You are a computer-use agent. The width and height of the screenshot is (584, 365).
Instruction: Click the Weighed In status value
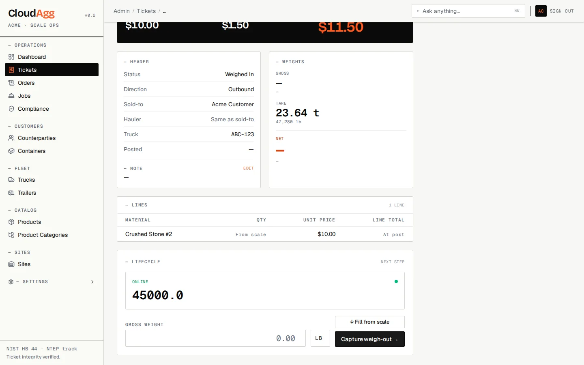point(240,74)
